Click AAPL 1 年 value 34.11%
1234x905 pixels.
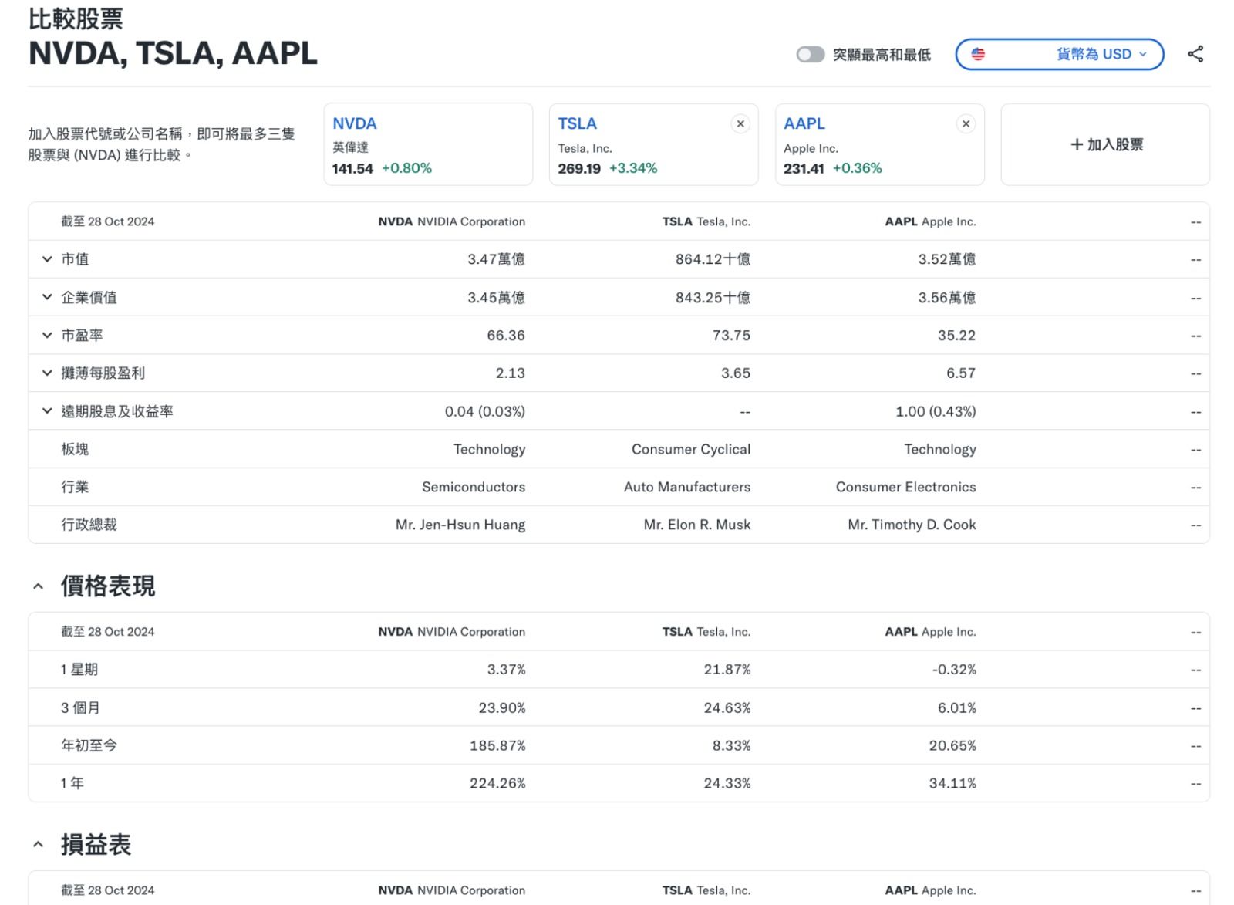[952, 783]
